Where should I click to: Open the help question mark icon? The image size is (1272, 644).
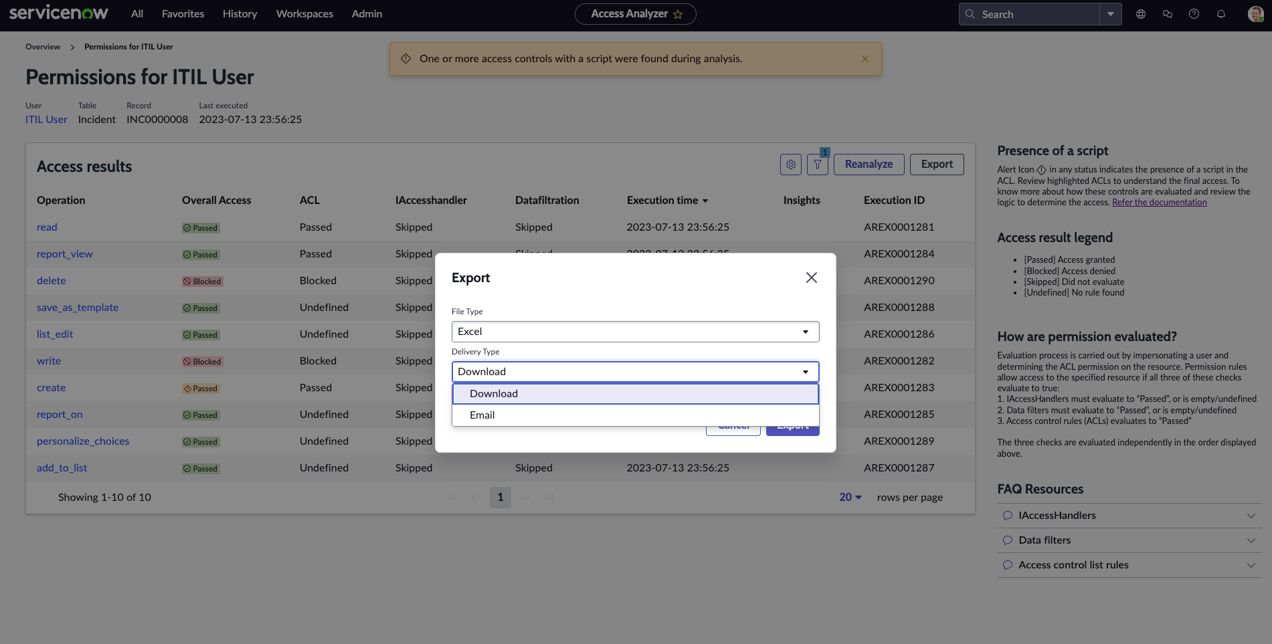coord(1194,14)
